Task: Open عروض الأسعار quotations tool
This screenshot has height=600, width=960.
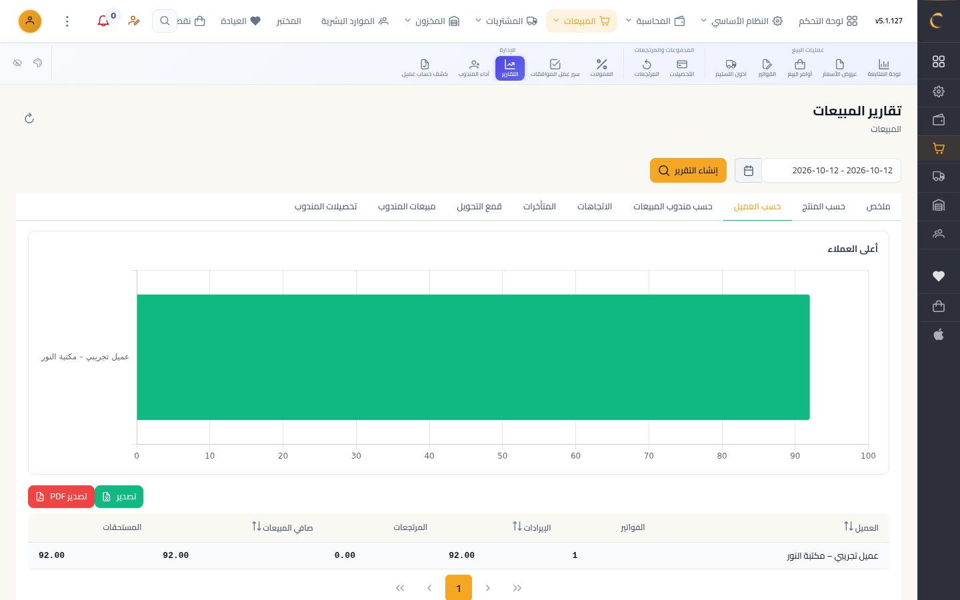Action: click(839, 68)
